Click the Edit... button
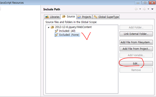Viewport: 156px width, 97px height. [136, 63]
